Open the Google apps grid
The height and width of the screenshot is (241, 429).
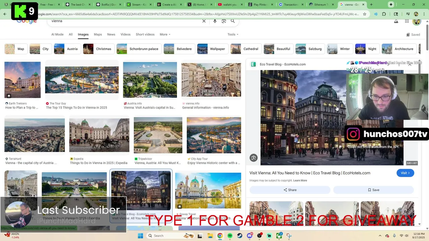coord(407,21)
